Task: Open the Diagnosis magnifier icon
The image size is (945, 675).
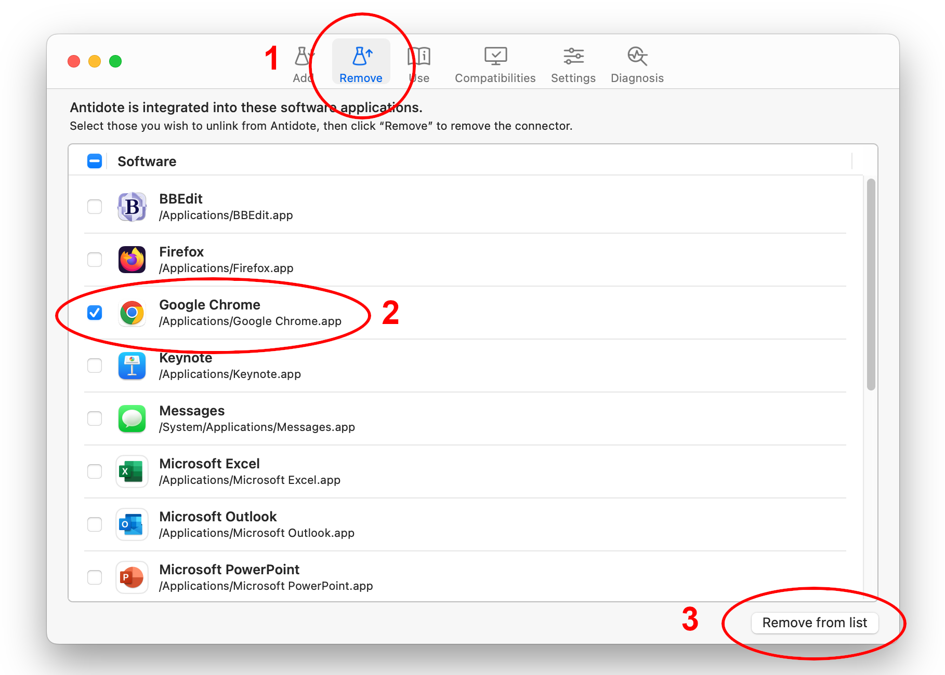Action: pos(637,56)
